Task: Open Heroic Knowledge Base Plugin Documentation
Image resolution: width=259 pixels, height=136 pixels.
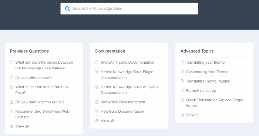Action: (127, 74)
